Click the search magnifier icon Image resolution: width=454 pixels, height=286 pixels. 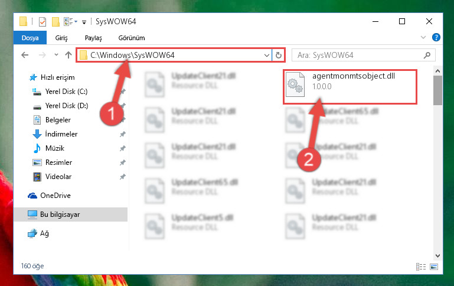(x=427, y=55)
